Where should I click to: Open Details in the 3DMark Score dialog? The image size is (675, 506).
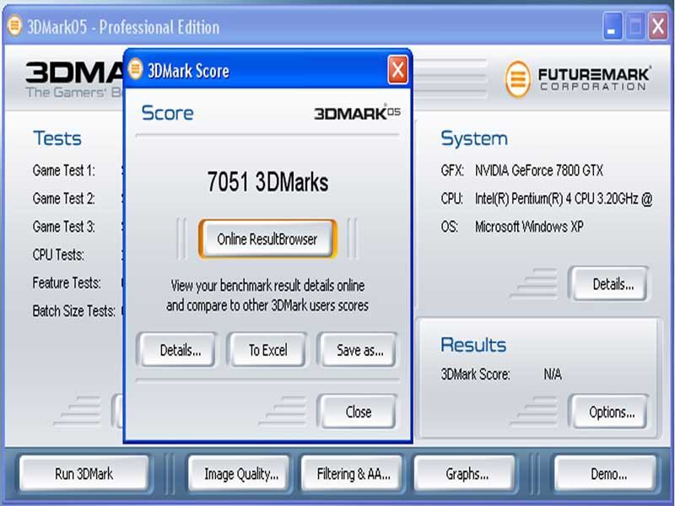[181, 350]
